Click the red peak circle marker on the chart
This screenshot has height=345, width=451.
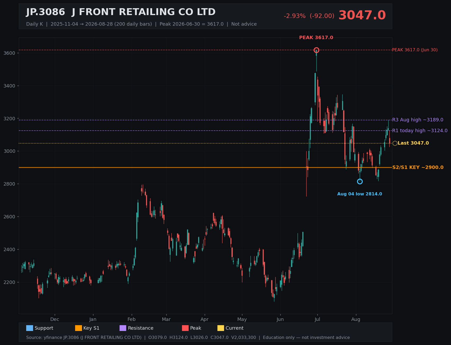click(x=316, y=50)
